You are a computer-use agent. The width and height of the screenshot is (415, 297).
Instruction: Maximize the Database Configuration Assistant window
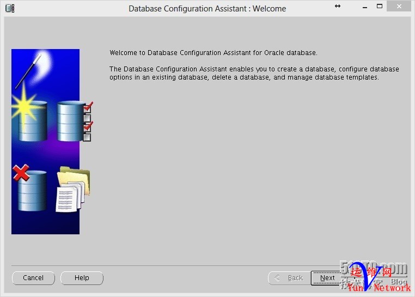(x=380, y=6)
